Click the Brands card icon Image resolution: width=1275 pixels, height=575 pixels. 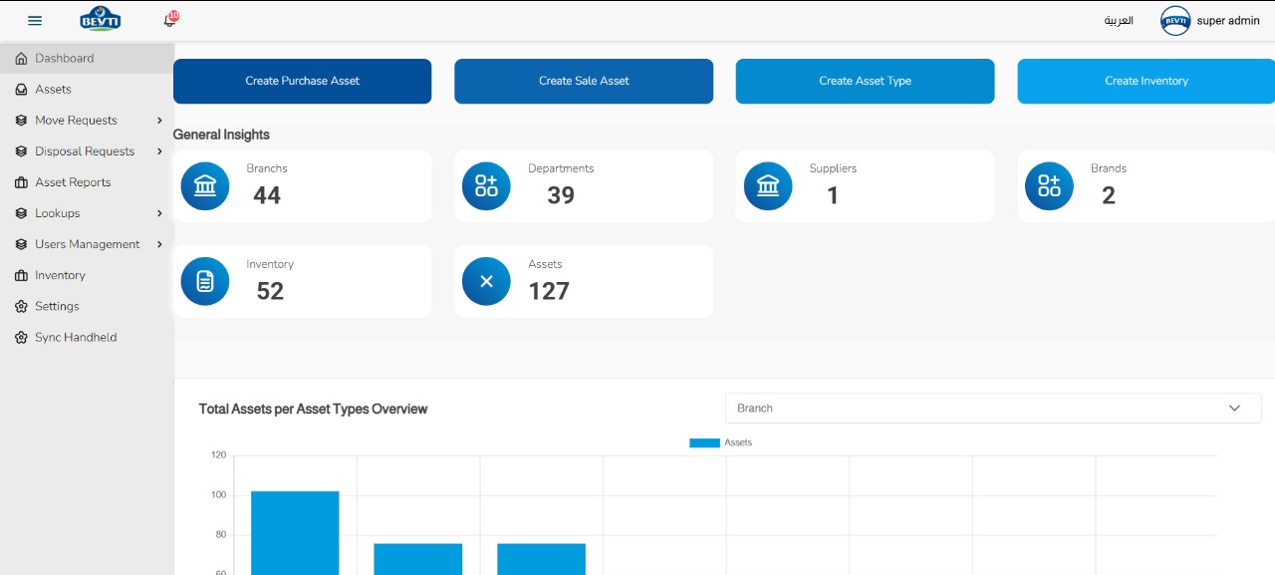[1049, 186]
